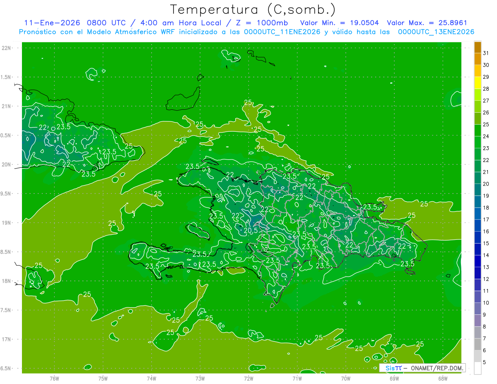Click the '71W' longitude label
Screen dimensions: 497x384
297,379
